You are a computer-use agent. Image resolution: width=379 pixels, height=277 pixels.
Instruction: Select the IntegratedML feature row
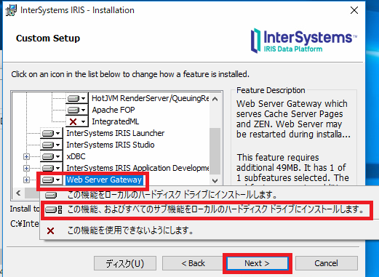click(x=116, y=121)
